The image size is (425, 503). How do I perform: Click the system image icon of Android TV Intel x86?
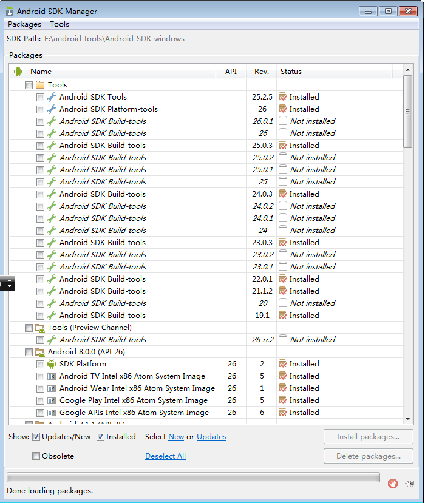52,376
